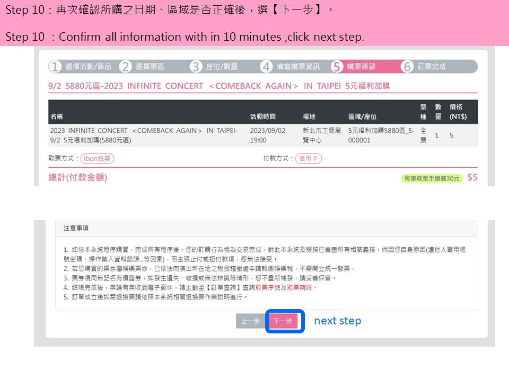This screenshot has width=509, height=381.
Task: Select step 6 訂票完成
Action: (424, 67)
